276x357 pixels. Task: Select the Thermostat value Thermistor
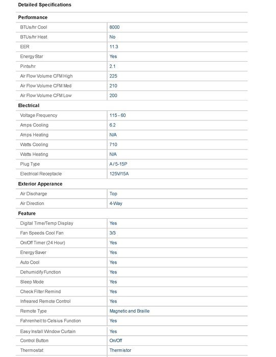click(120, 350)
